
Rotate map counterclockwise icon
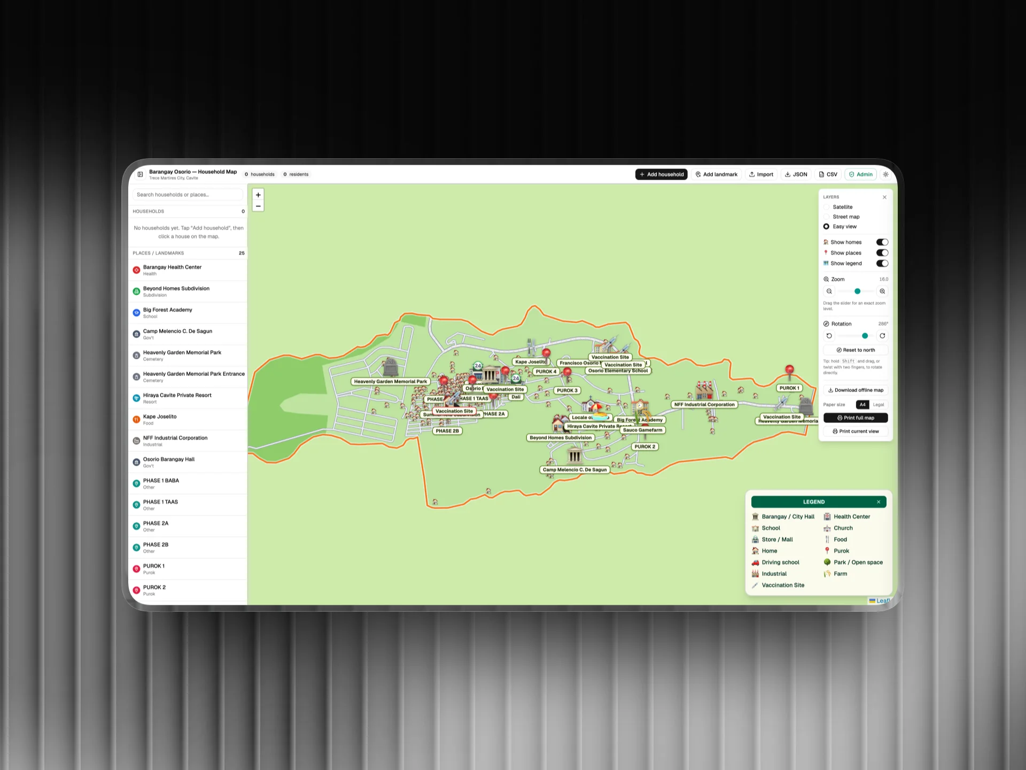pos(829,336)
